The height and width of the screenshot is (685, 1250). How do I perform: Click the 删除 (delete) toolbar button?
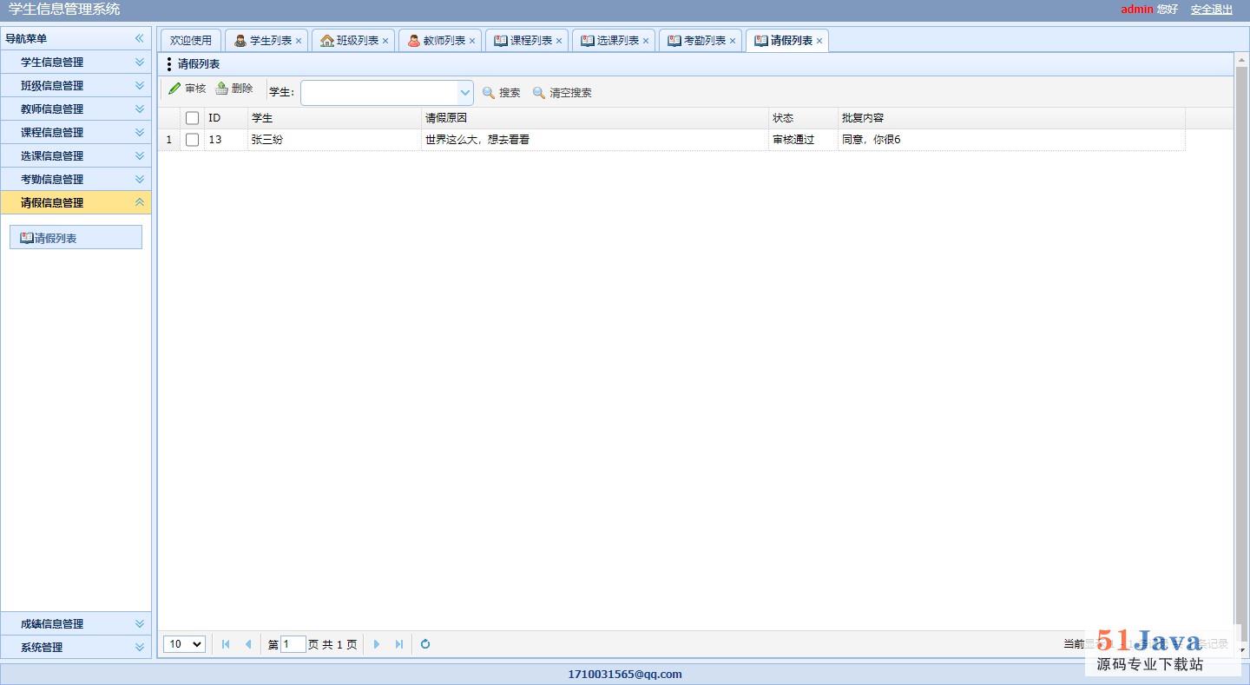pos(234,89)
